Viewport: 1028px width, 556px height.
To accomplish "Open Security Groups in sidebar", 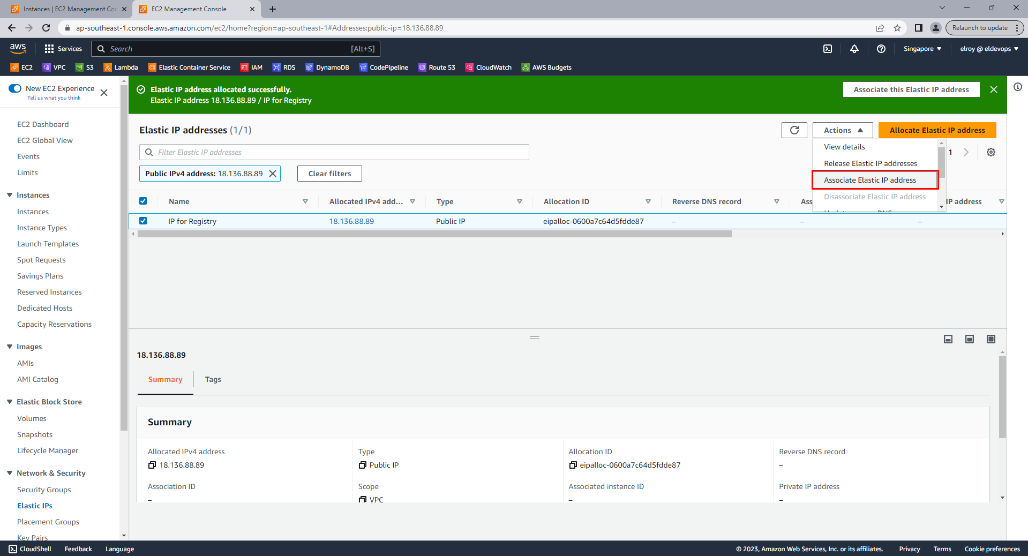I will click(x=44, y=490).
